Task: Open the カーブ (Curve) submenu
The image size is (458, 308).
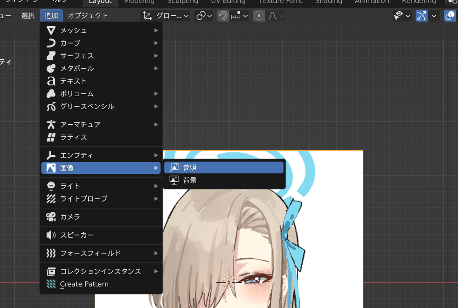Action: (101, 43)
